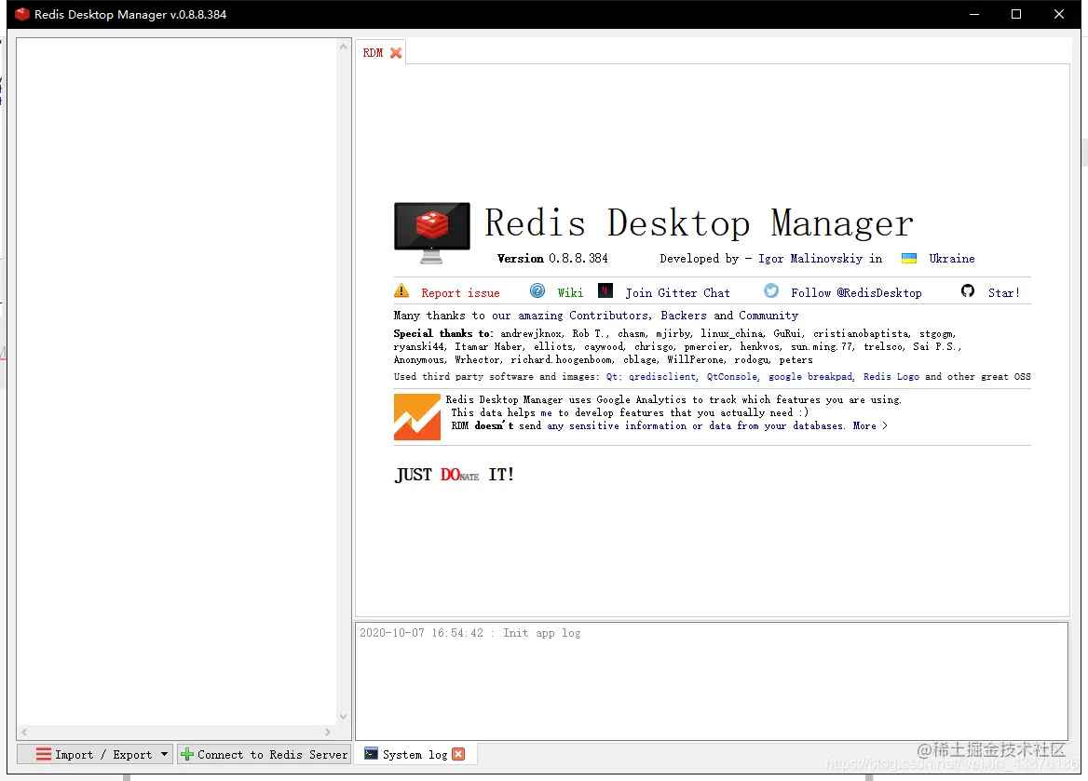
Task: Open the Contributors link
Action: pyautogui.click(x=610, y=316)
